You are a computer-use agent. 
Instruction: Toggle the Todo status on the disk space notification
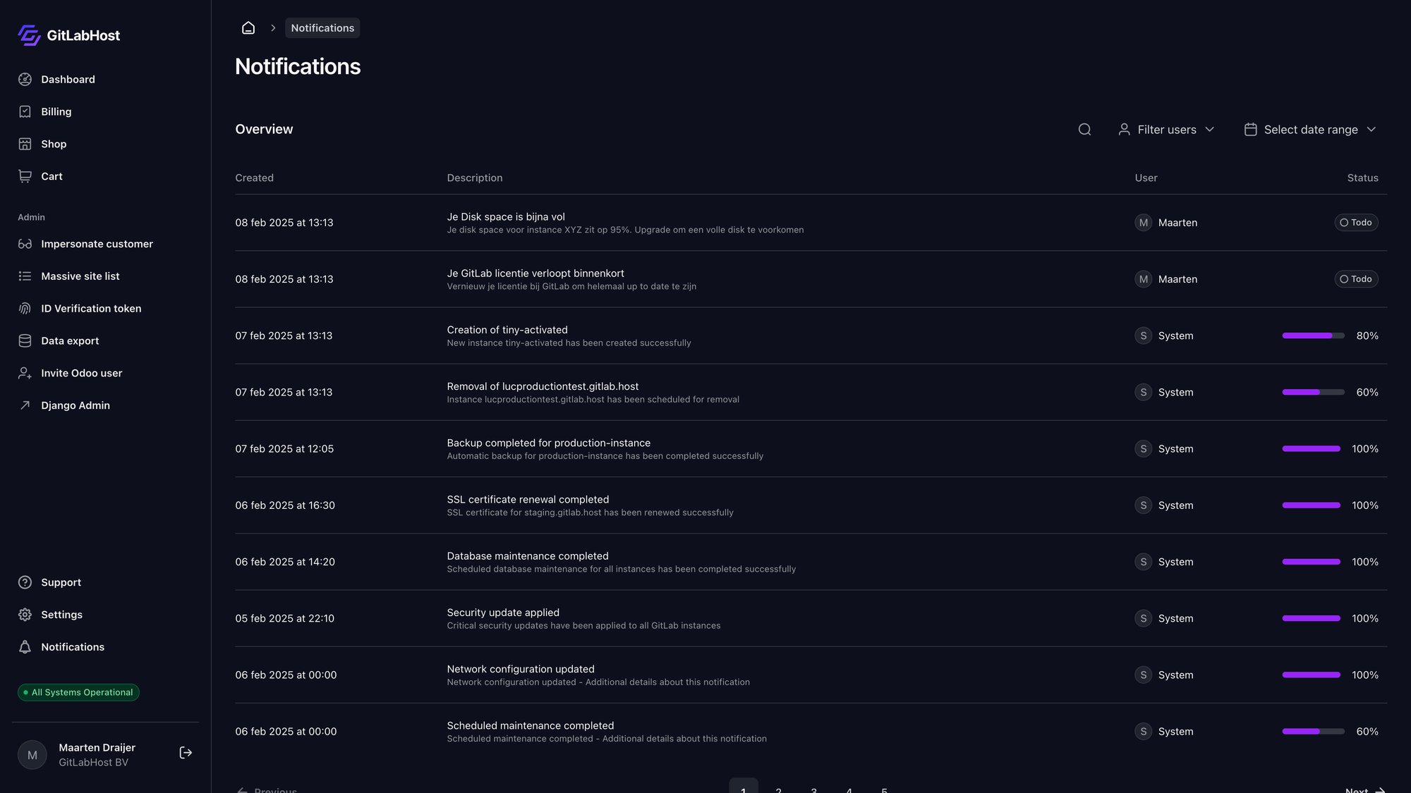[1356, 222]
